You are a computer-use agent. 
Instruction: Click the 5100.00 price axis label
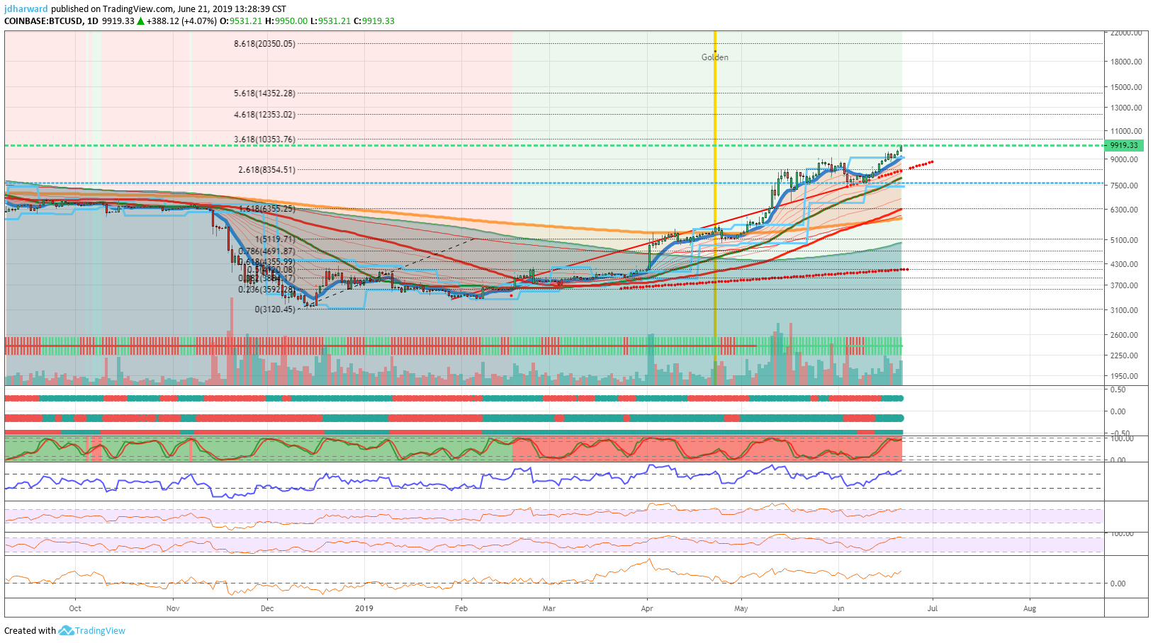pos(1124,240)
